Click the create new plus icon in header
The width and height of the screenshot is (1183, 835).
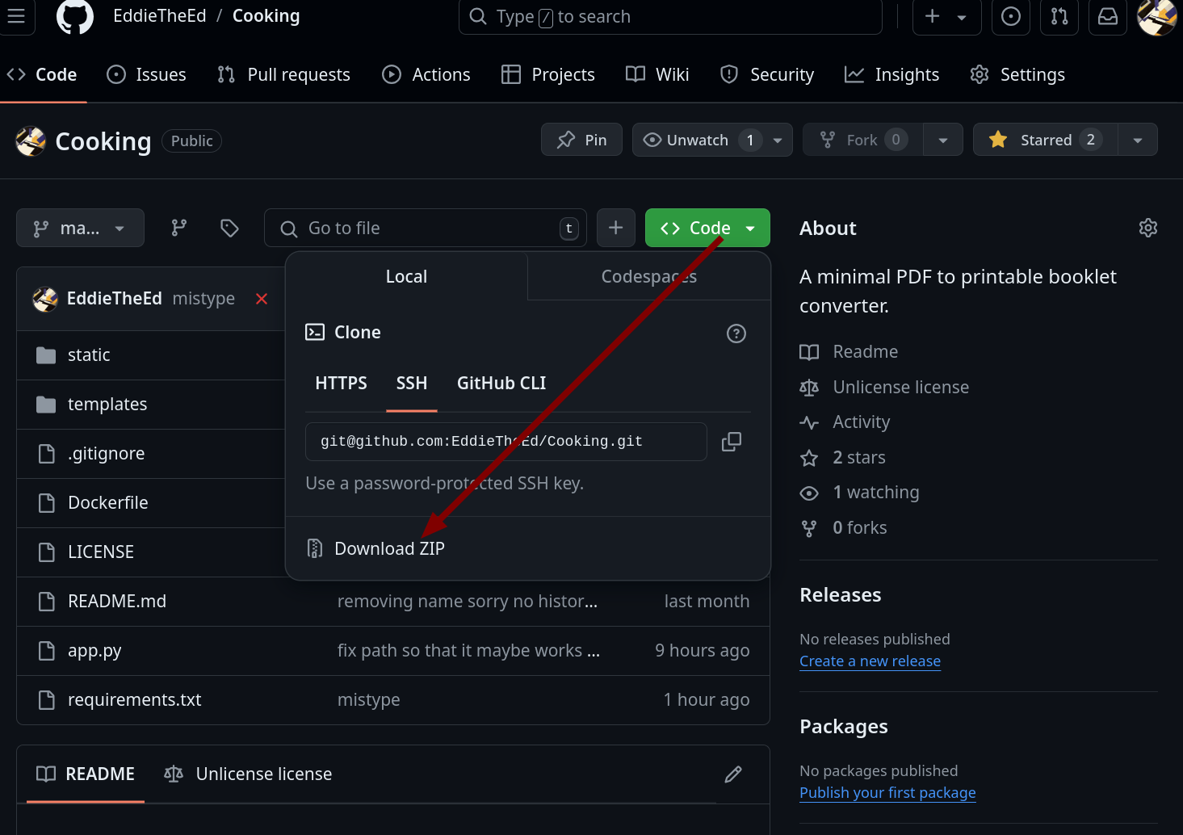coord(932,16)
